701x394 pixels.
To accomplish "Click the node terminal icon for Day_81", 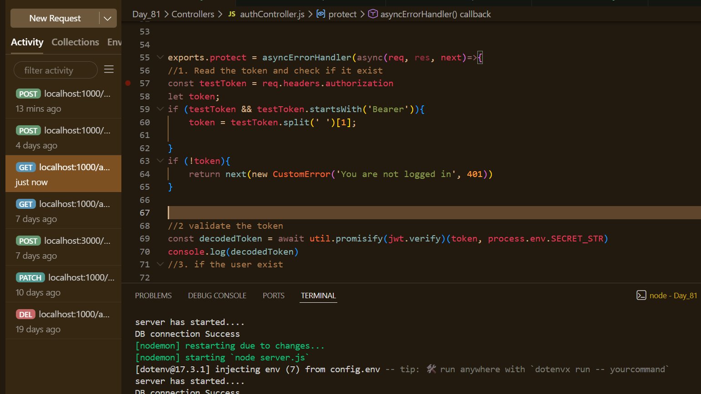I will point(641,295).
